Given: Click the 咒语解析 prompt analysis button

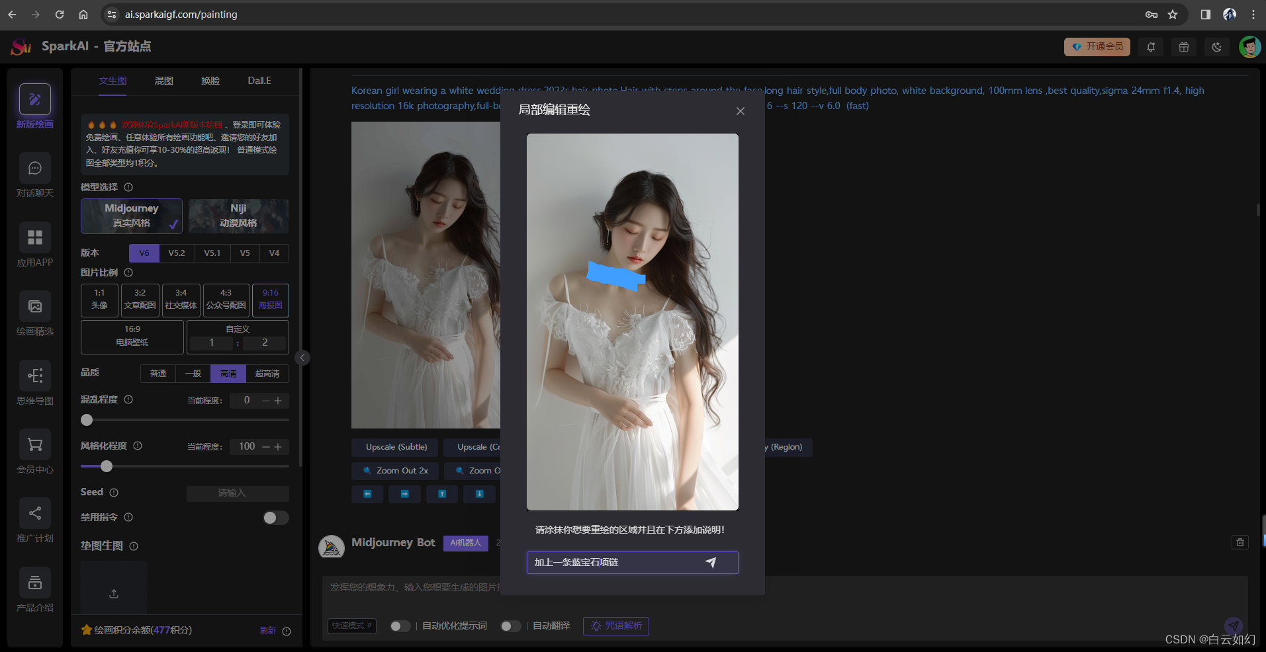Looking at the screenshot, I should click(x=616, y=626).
